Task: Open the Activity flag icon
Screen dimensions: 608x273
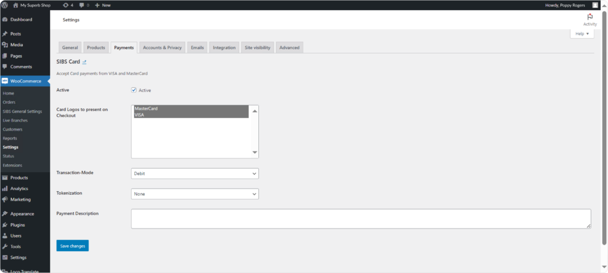Action: coord(590,17)
